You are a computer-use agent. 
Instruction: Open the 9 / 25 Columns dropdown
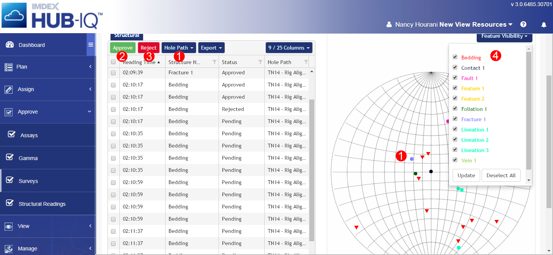[x=289, y=48]
